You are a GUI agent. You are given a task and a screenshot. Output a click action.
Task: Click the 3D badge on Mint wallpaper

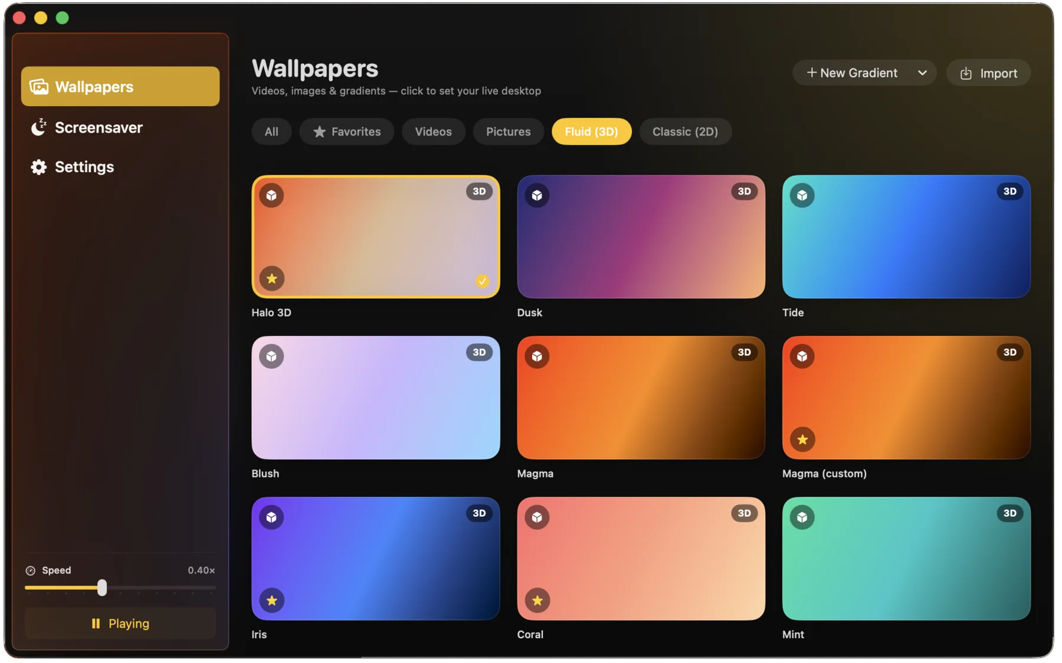(1009, 513)
